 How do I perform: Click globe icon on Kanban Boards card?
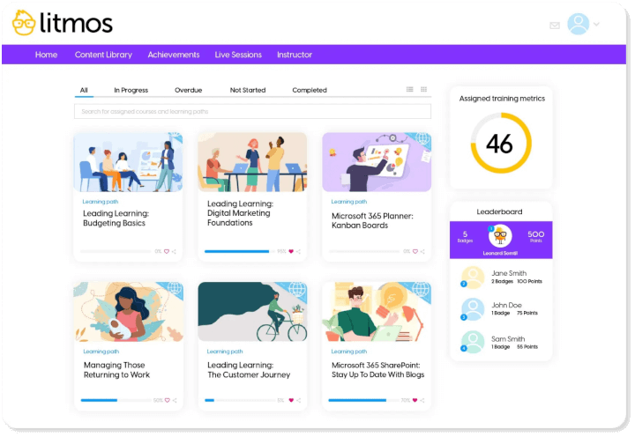pos(422,139)
